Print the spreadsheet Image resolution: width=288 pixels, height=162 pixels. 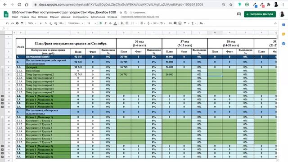17,23
